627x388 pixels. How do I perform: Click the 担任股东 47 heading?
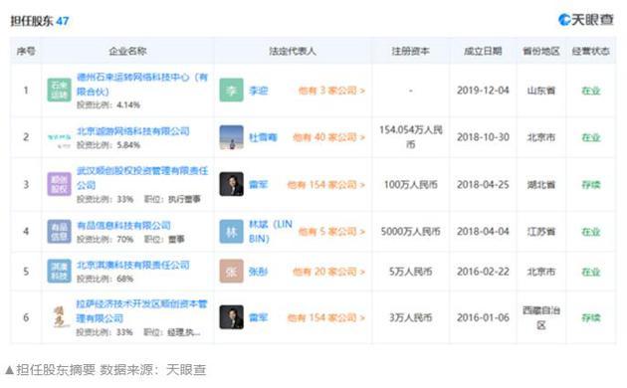[x=40, y=21]
